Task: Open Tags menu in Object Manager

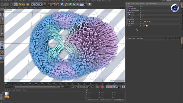Action: pyautogui.click(x=147, y=4)
